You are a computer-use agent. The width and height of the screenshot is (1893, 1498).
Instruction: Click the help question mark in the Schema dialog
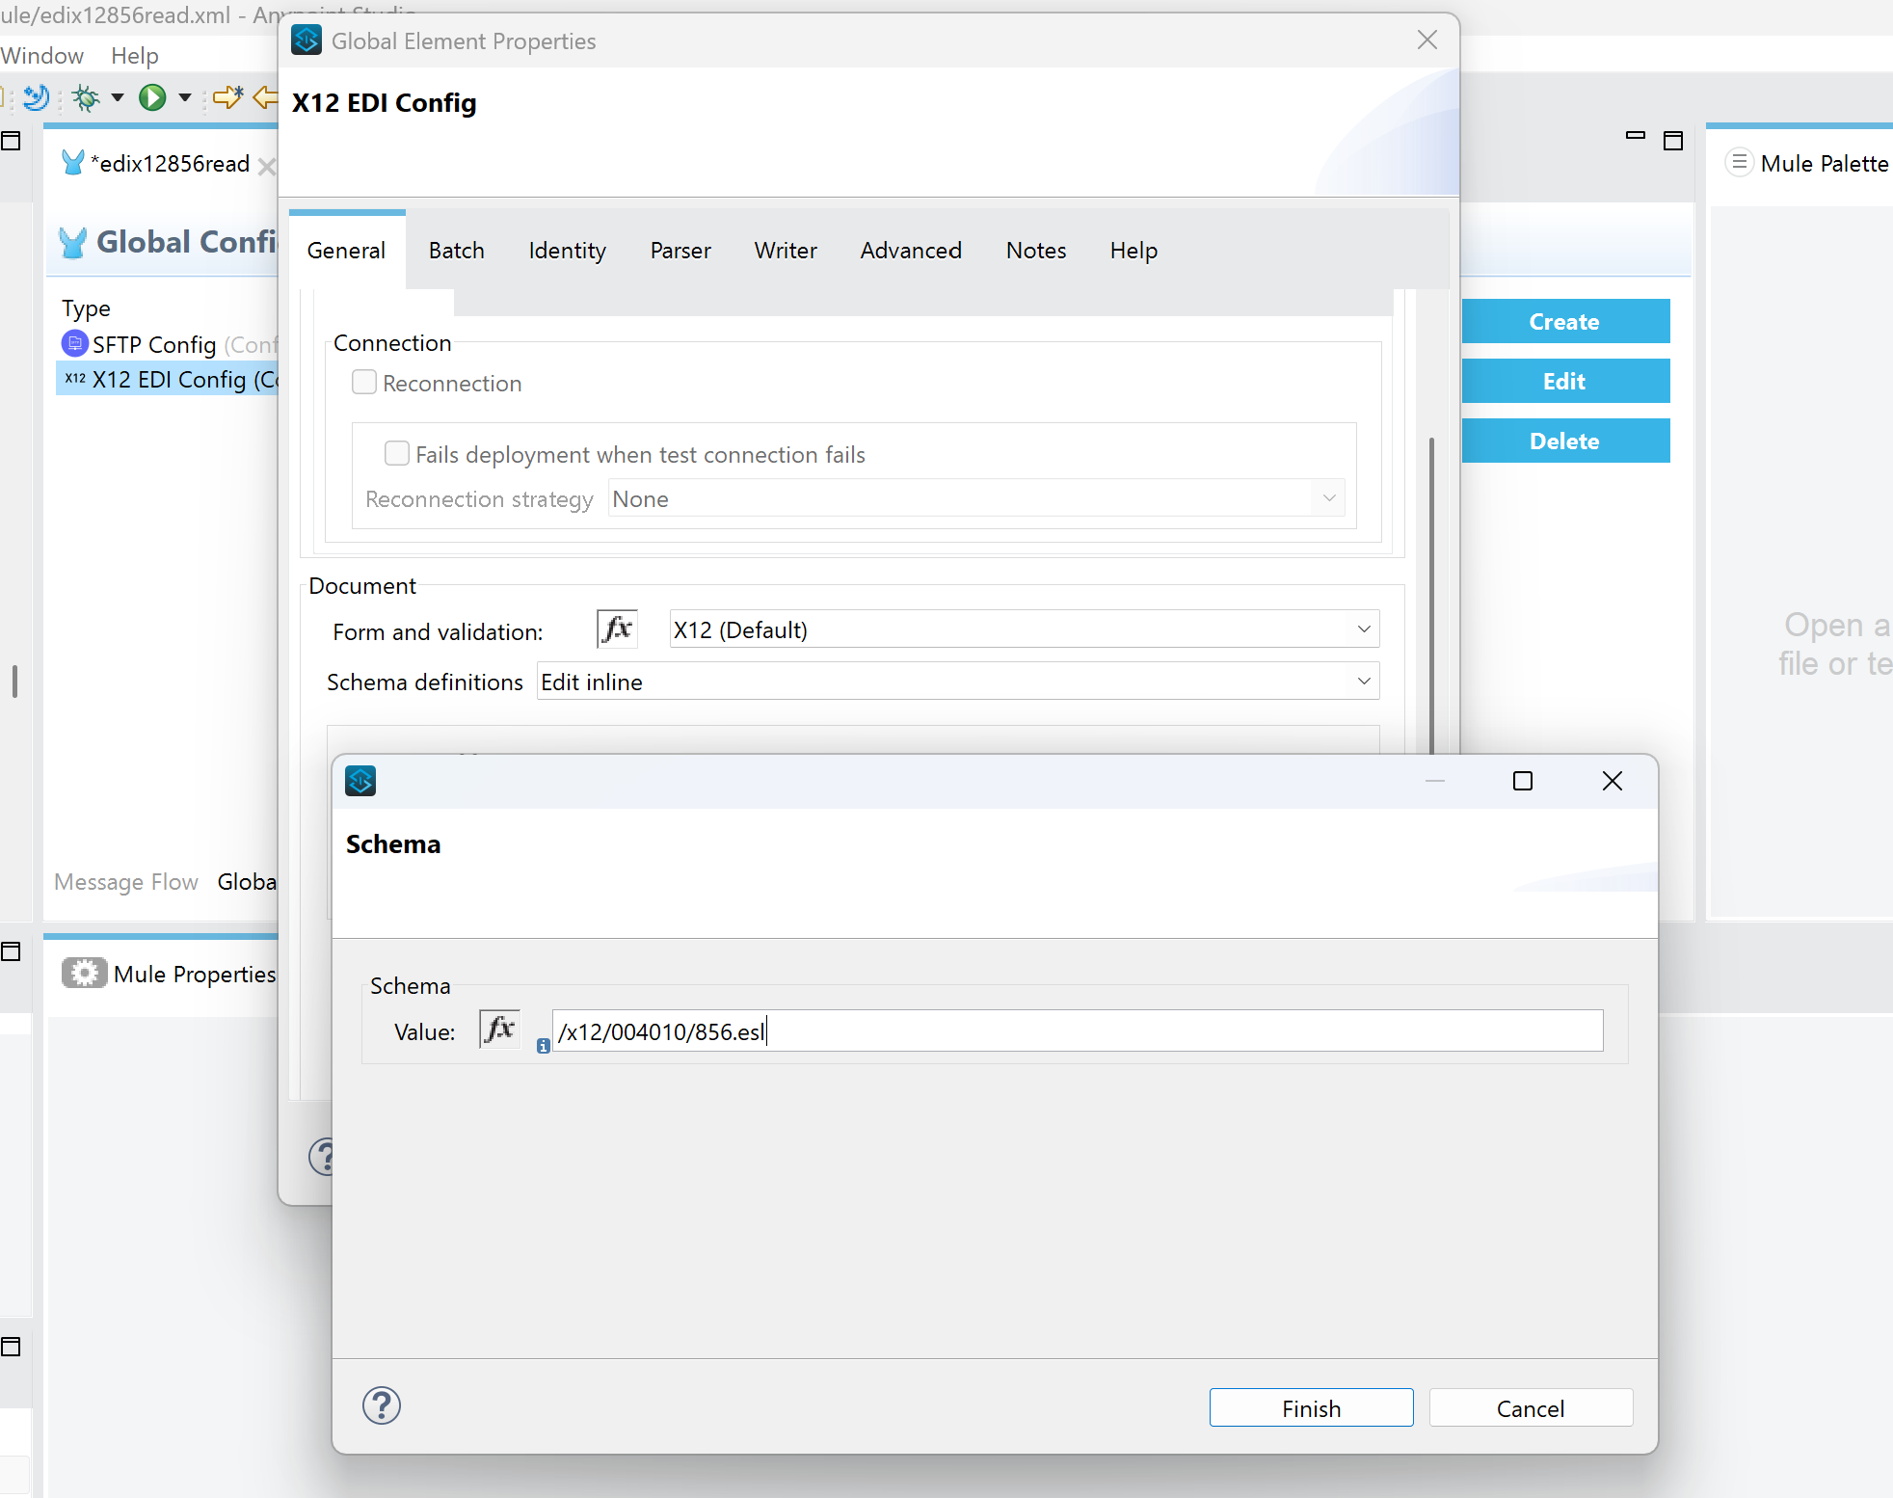point(382,1405)
